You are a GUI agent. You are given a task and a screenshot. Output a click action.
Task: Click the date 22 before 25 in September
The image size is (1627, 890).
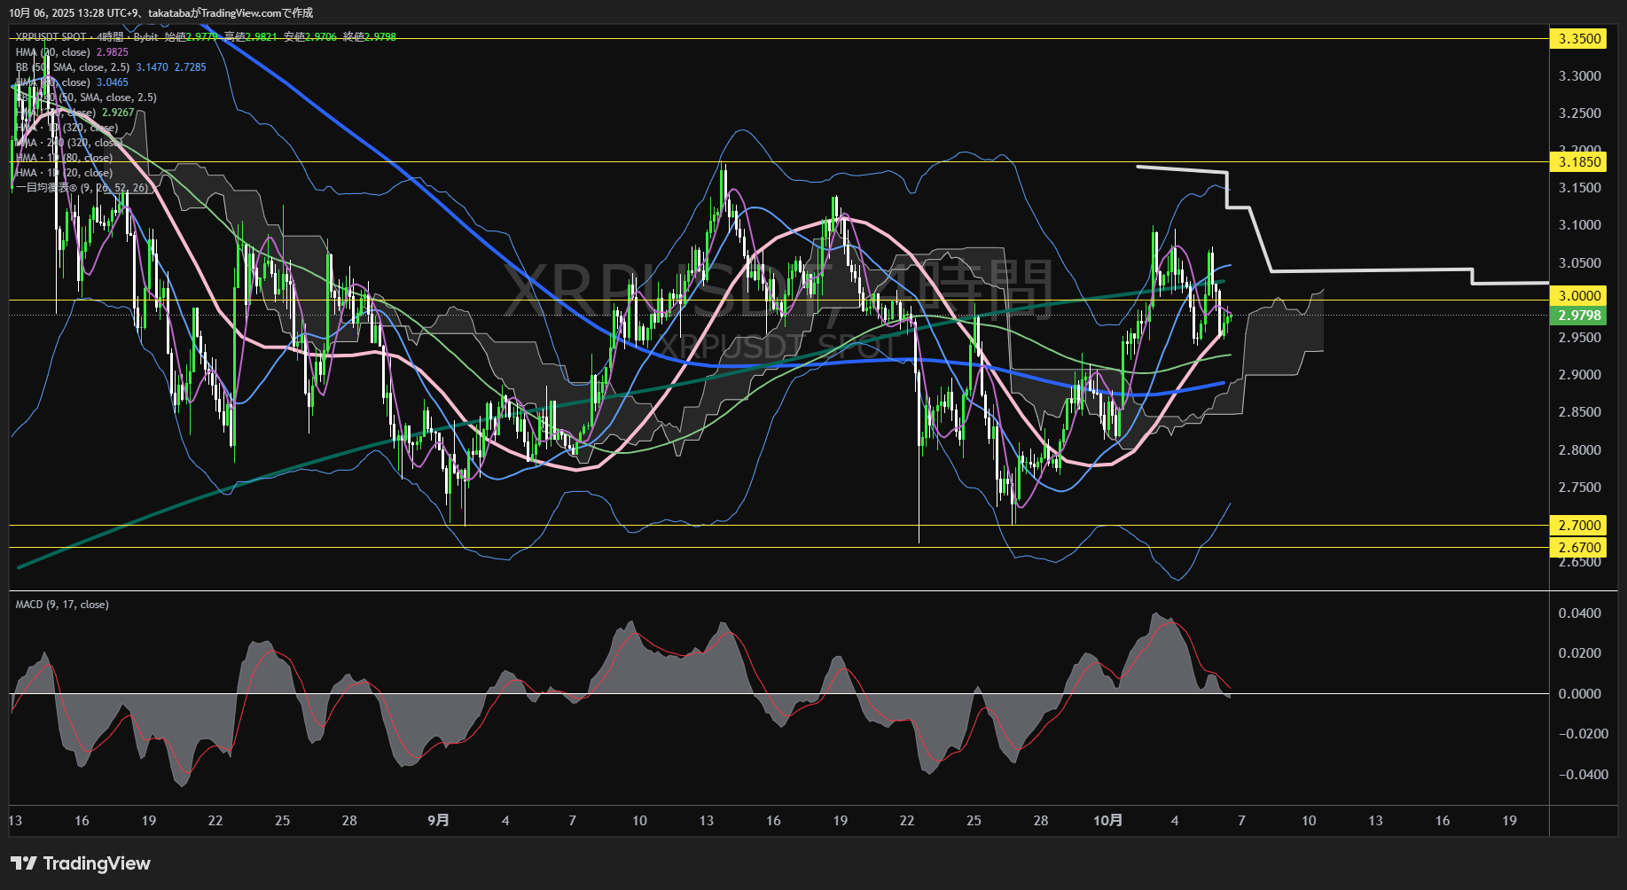[906, 821]
